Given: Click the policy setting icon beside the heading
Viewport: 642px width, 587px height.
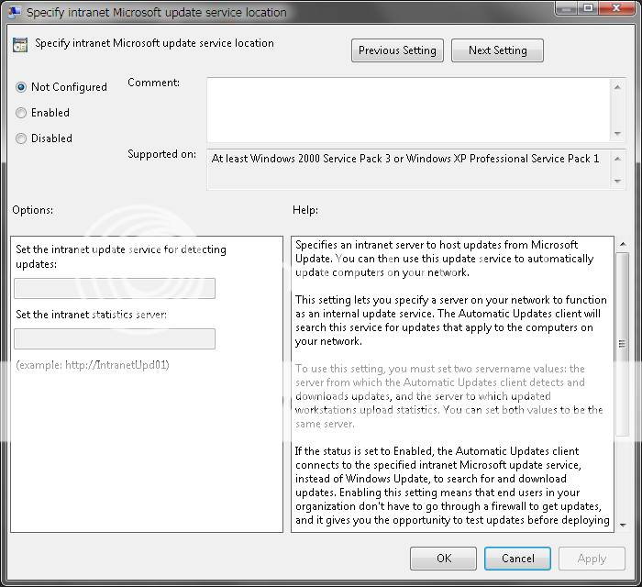Looking at the screenshot, I should tap(20, 45).
